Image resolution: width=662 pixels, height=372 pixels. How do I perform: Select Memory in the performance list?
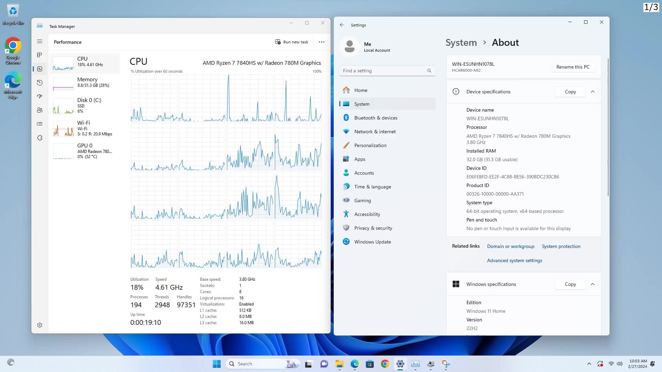point(85,84)
